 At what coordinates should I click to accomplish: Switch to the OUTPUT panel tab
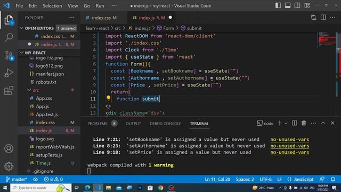point(133,123)
